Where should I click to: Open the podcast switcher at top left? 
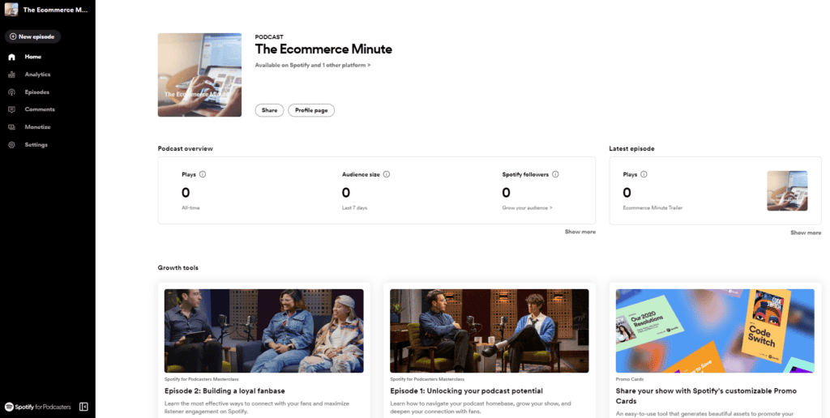pyautogui.click(x=47, y=10)
